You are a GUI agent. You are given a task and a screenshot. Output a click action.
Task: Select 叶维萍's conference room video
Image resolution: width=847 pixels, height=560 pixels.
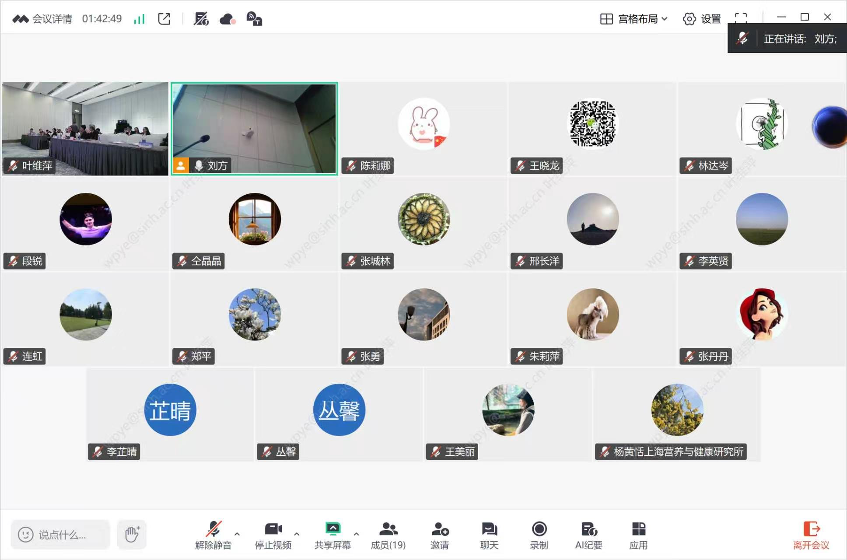click(85, 129)
